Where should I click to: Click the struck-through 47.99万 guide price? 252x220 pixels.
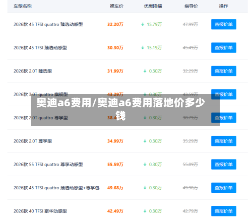click(x=191, y=24)
